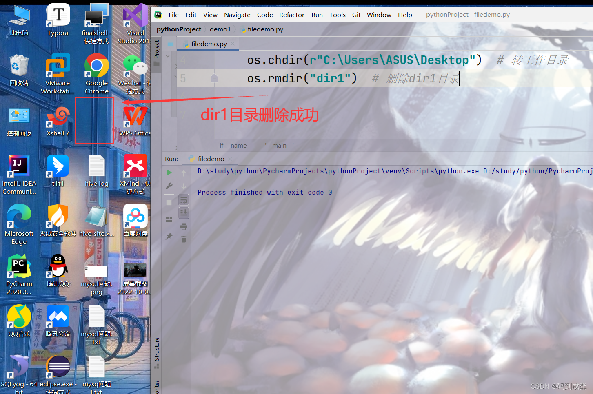
Task: Click the os.rmdir("dir1") code line
Action: pyautogui.click(x=302, y=78)
